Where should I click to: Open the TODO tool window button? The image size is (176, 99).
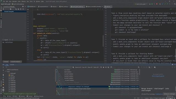[x=15, y=96]
